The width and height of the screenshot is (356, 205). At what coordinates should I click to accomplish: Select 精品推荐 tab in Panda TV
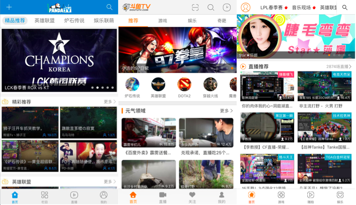point(15,21)
